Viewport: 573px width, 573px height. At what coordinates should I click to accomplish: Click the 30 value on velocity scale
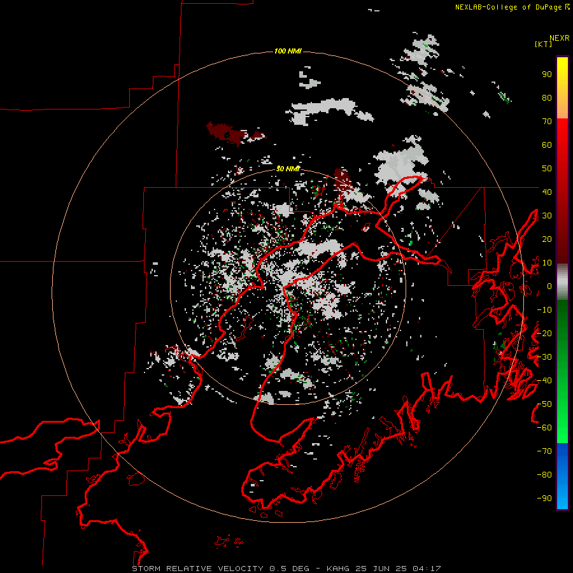[547, 216]
